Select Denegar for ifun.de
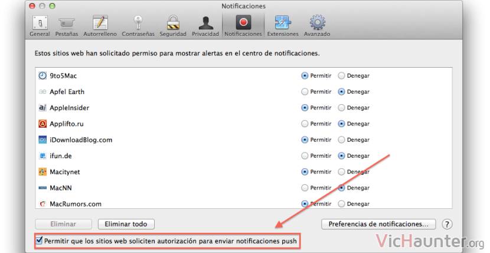Image resolution: width=490 pixels, height=253 pixels. (x=341, y=156)
